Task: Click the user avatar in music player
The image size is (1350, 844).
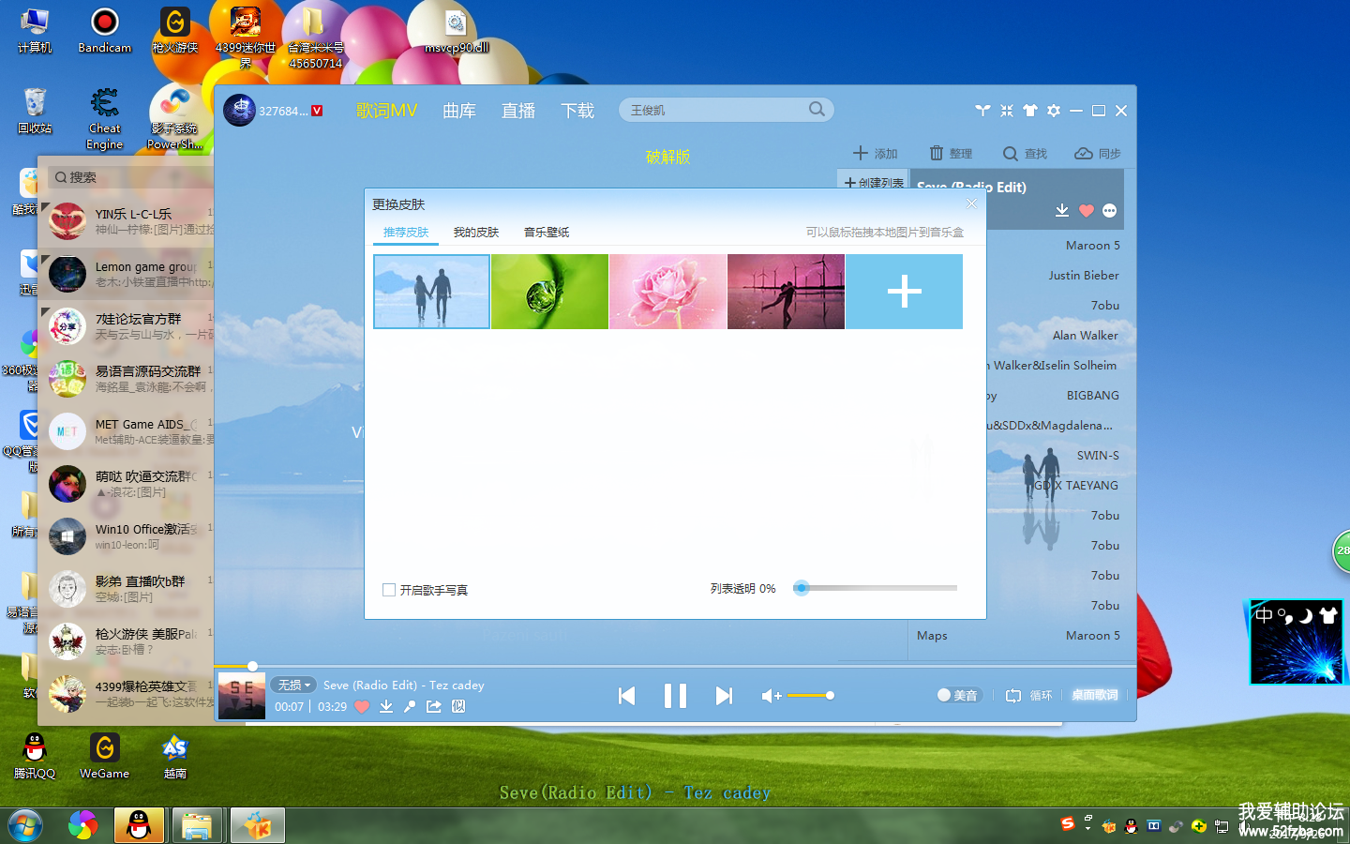Action: pyautogui.click(x=239, y=110)
